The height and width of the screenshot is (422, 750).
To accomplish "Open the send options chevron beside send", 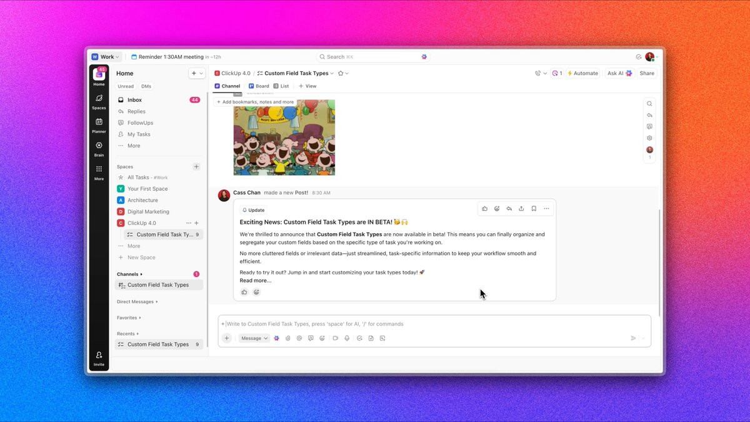I will pyautogui.click(x=643, y=338).
